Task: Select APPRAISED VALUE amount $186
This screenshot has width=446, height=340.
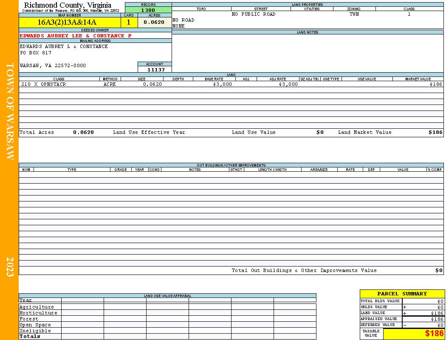Action: pyautogui.click(x=437, y=319)
